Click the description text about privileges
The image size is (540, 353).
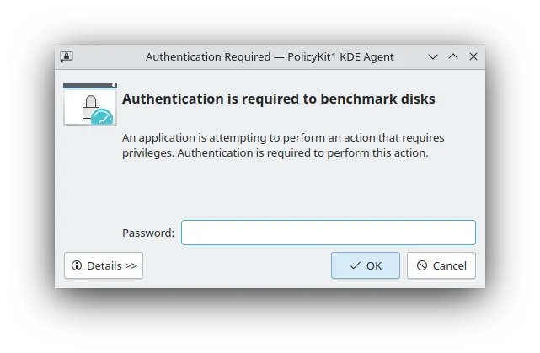pyautogui.click(x=283, y=146)
